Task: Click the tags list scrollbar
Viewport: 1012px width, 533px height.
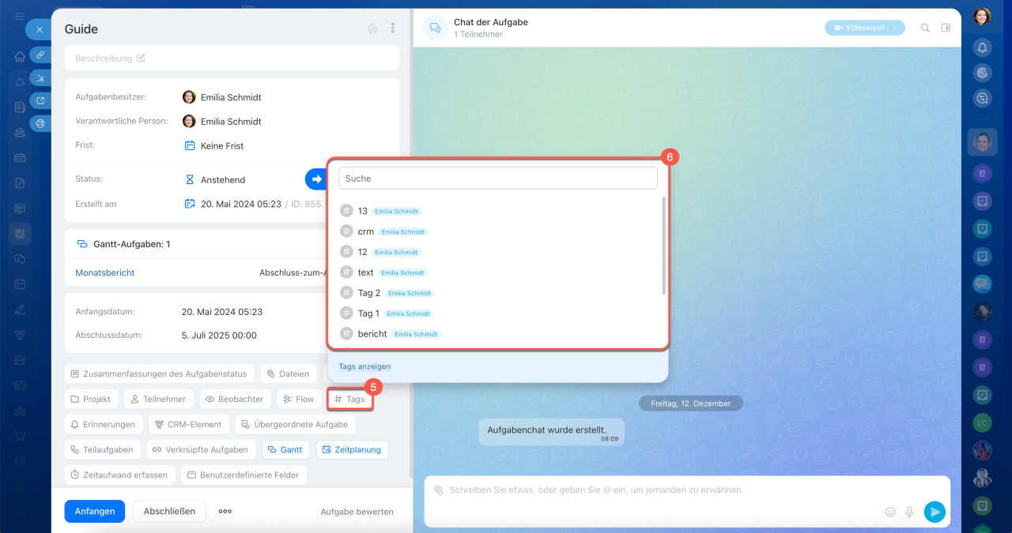Action: click(663, 246)
